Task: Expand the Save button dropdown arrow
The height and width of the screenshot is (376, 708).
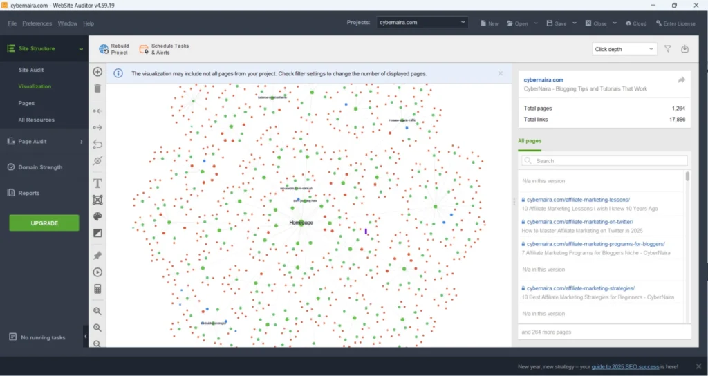Action: pyautogui.click(x=575, y=23)
